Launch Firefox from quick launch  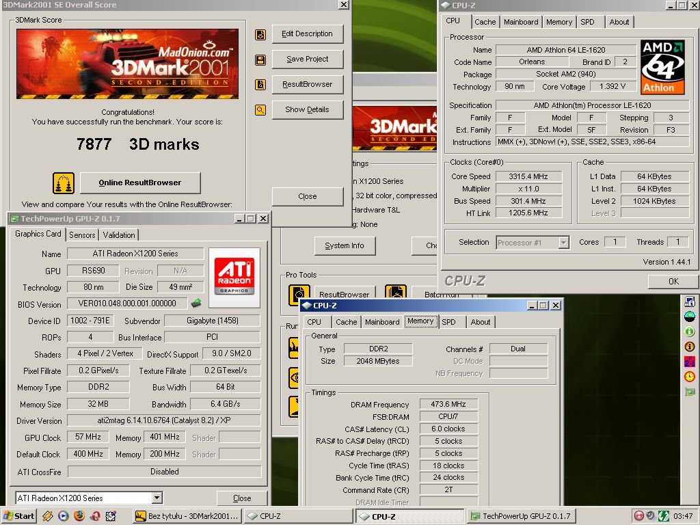pos(79,516)
